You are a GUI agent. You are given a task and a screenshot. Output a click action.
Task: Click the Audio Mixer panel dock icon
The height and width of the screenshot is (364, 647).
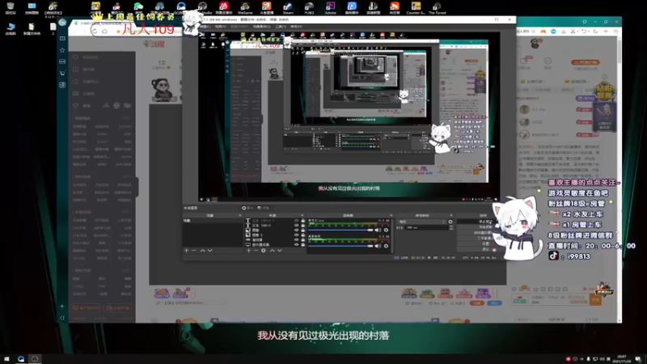click(391, 215)
